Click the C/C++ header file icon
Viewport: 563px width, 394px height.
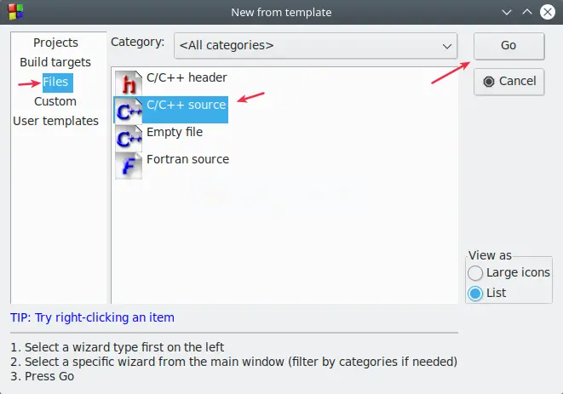coord(128,83)
